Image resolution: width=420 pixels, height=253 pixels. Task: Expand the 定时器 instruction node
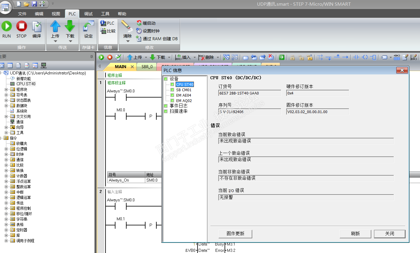coord(6,230)
